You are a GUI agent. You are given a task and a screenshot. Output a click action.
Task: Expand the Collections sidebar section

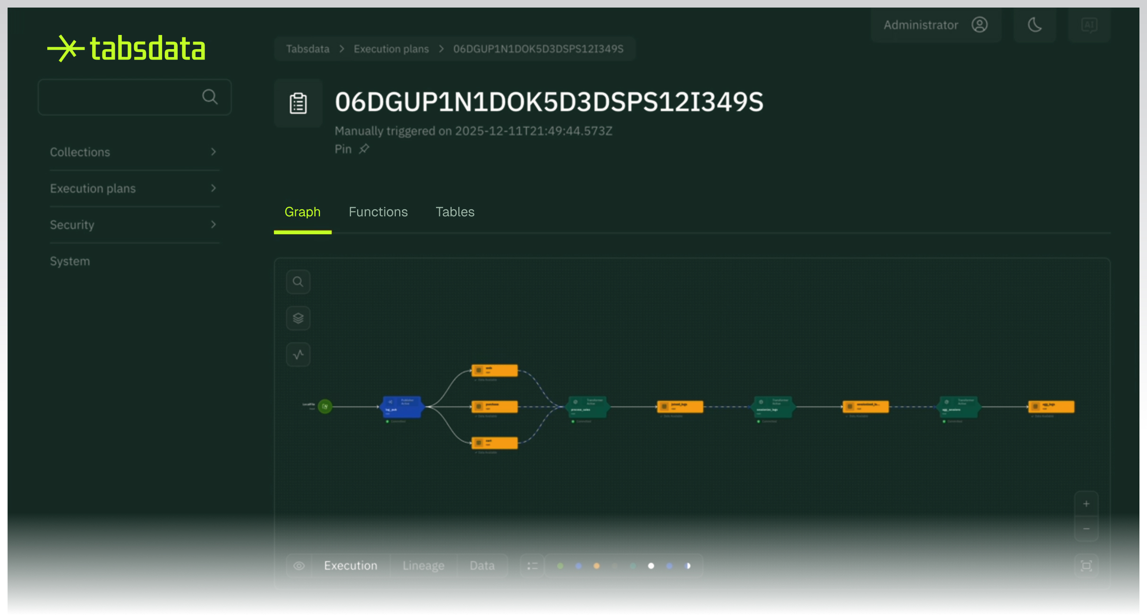(x=134, y=152)
